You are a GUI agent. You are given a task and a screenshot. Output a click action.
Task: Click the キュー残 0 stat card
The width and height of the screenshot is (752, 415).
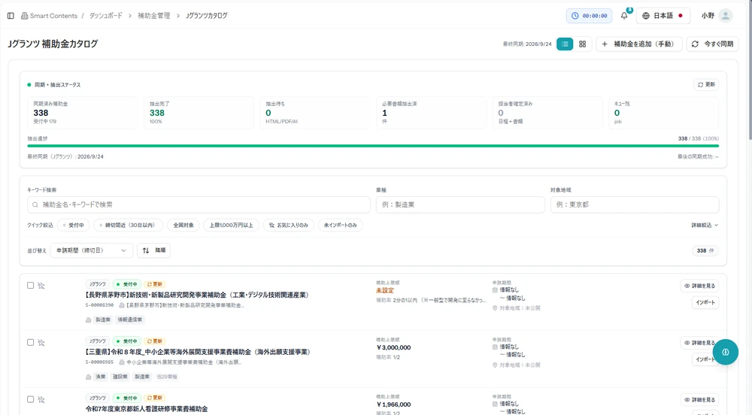(664, 113)
